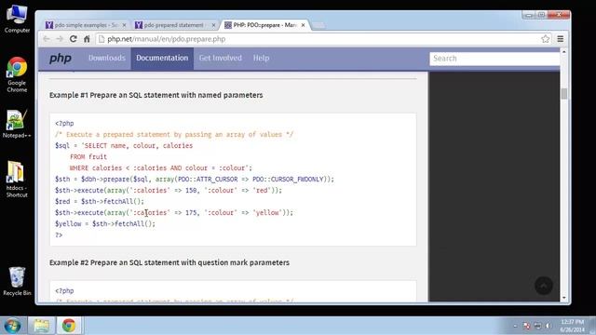Open Google Chrome desktop shortcut
This screenshot has height=335, width=596.
click(x=17, y=74)
